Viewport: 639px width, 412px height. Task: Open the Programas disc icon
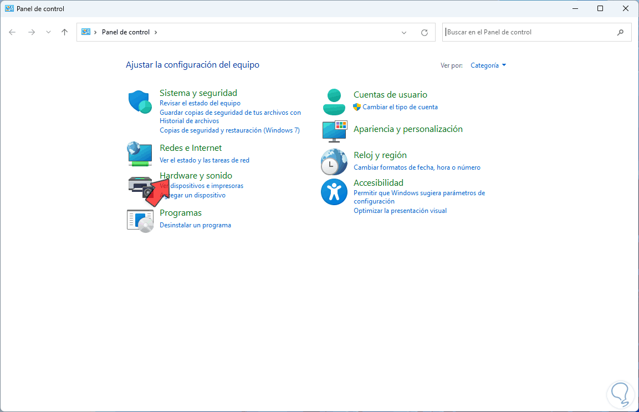[x=140, y=221]
